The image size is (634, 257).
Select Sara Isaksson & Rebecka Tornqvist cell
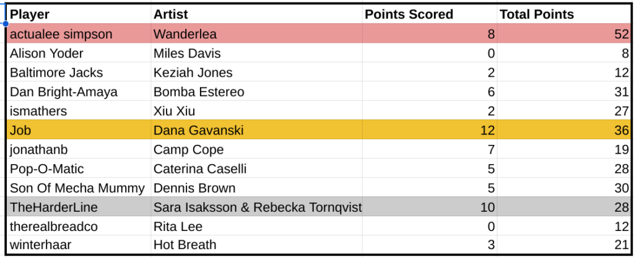click(x=257, y=207)
